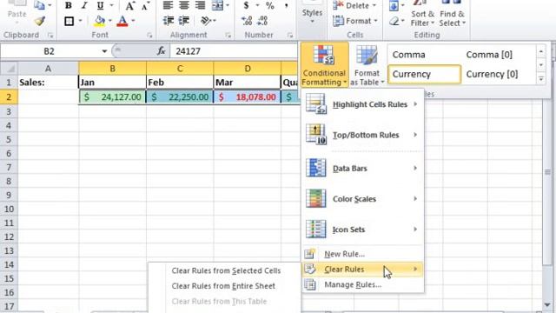Click the Clear eraser icon
The image size is (556, 313).
[x=394, y=21]
